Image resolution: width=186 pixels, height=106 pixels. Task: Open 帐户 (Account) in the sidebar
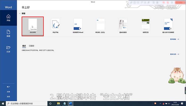(x=8, y=87)
